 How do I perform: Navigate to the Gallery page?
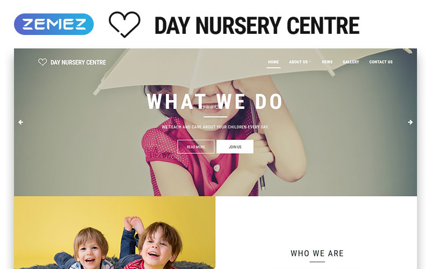point(351,62)
